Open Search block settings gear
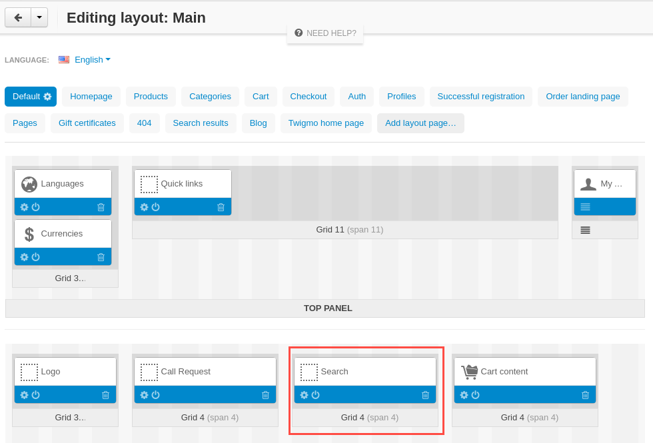 (304, 394)
